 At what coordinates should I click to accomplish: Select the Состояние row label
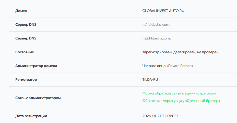pos(25,52)
